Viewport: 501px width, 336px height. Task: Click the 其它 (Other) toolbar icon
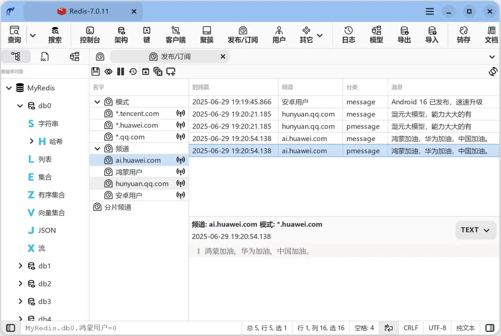click(x=306, y=34)
